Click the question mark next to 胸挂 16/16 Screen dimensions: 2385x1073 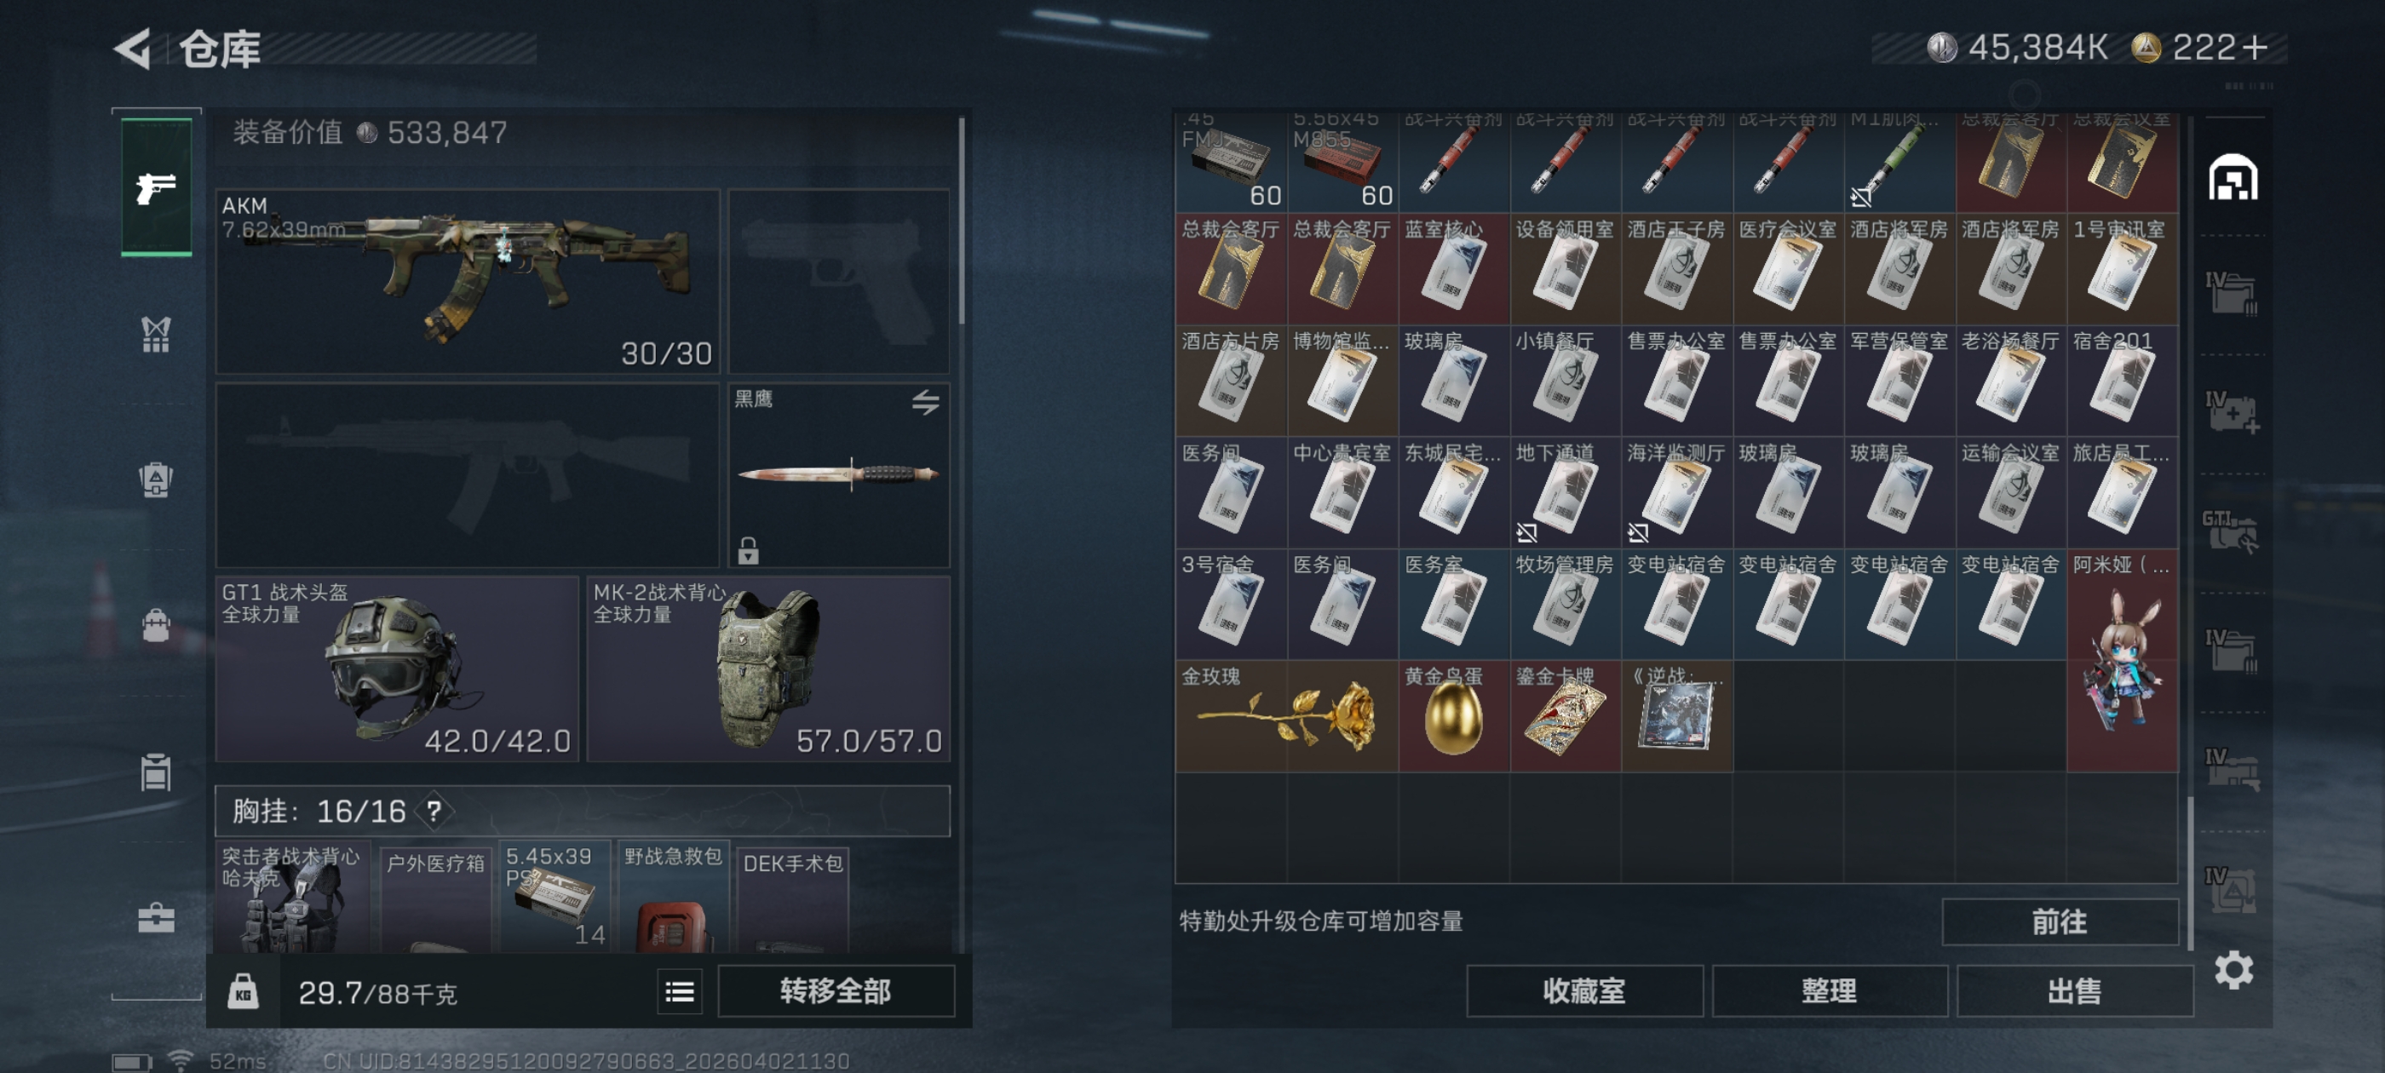[x=434, y=812]
